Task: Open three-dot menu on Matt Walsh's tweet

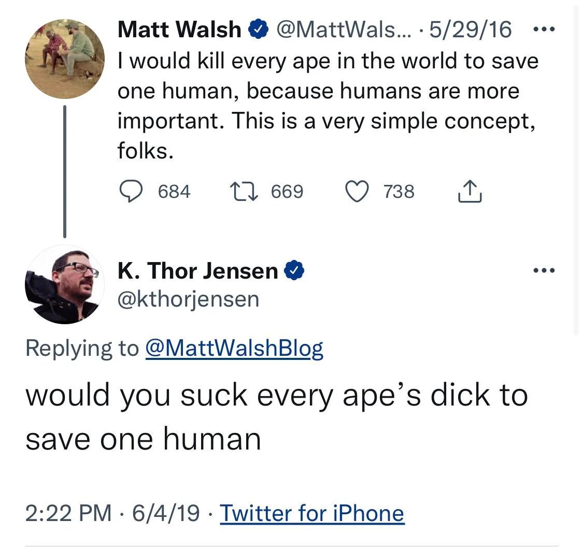Action: (544, 30)
